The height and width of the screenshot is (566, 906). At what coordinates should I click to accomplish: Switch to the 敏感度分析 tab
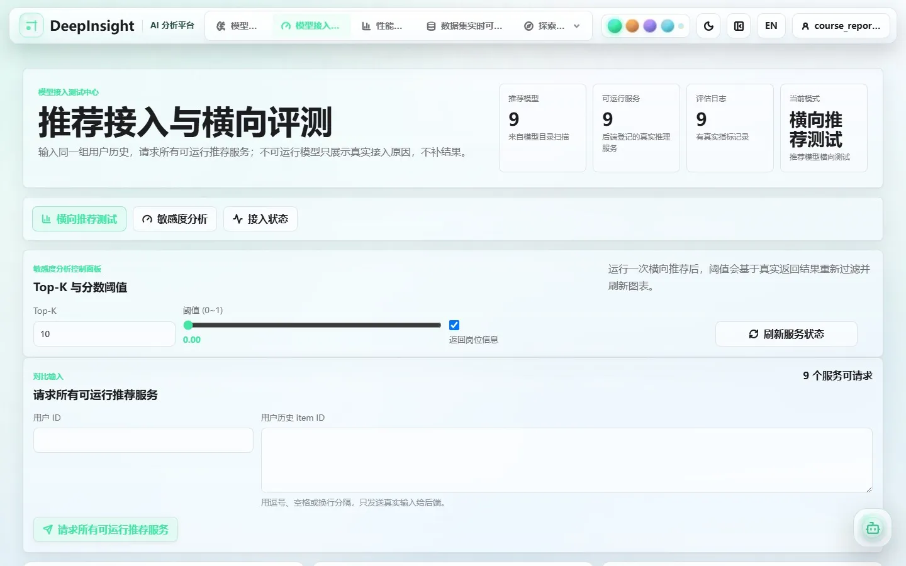tap(175, 219)
